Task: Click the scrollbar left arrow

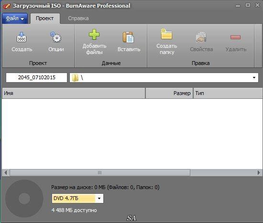Action: tap(6, 172)
